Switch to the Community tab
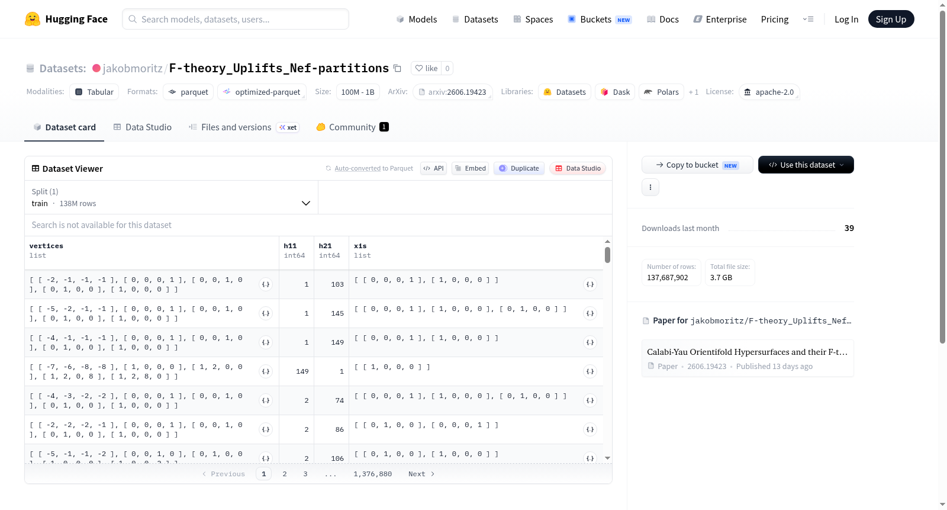The height and width of the screenshot is (510, 947). 352,127
